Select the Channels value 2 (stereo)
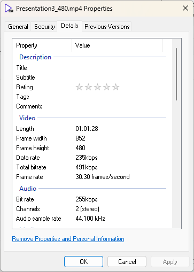The image size is (194, 272). point(87,209)
